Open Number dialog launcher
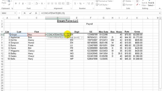 coord(93,9)
